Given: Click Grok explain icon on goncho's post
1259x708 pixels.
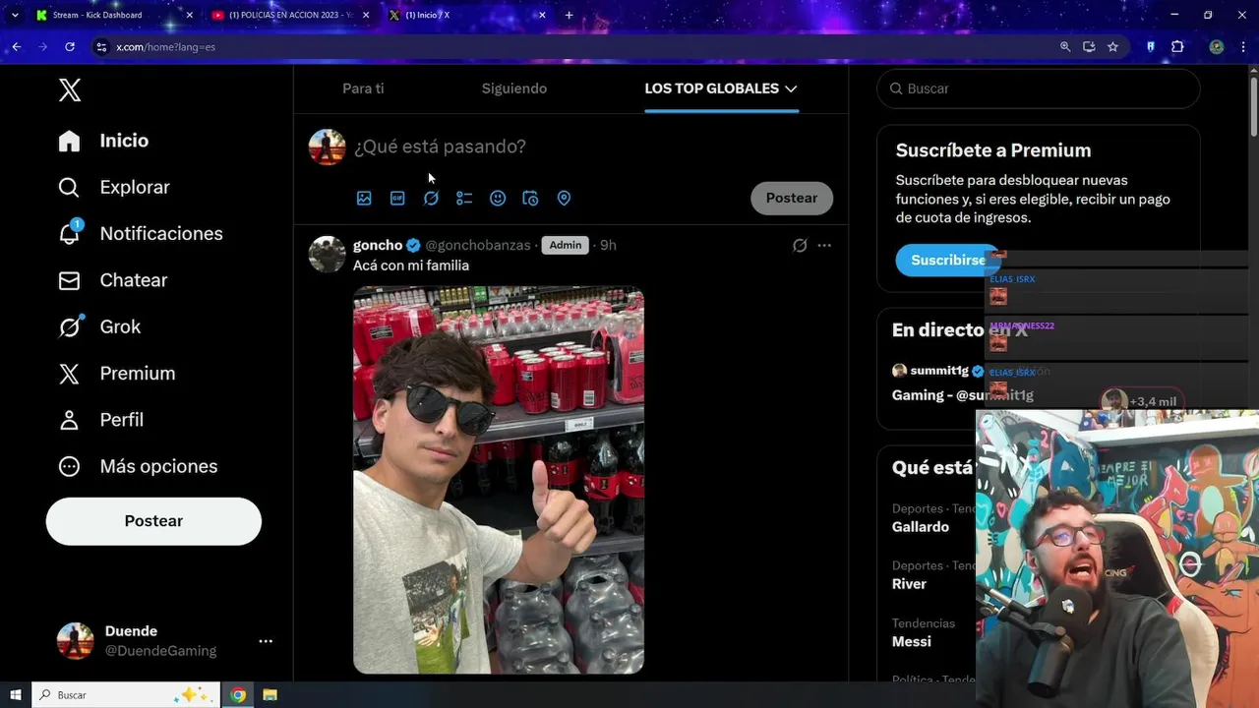Looking at the screenshot, I should point(800,245).
